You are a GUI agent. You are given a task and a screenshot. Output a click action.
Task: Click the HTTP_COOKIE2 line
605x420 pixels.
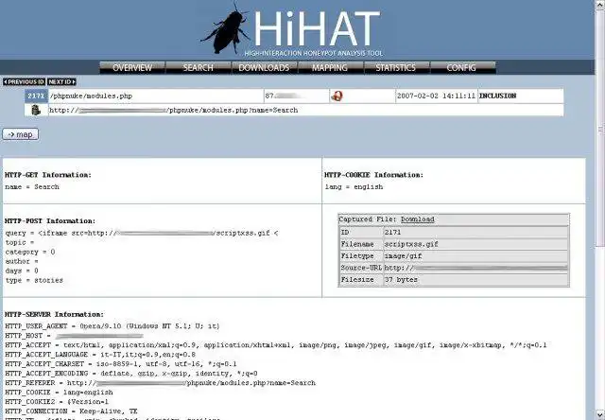pos(57,402)
